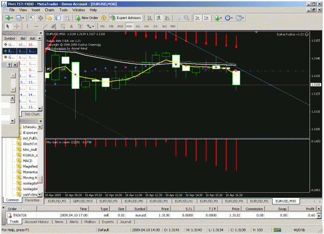Switch to the Journal terminal tab
This screenshot has height=234, width=324.
point(125,222)
